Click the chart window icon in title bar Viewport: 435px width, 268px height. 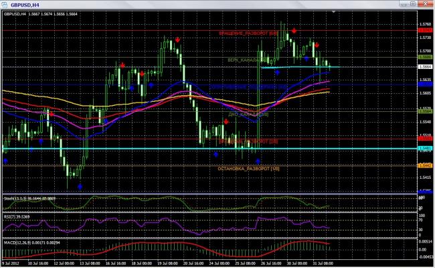5,4
